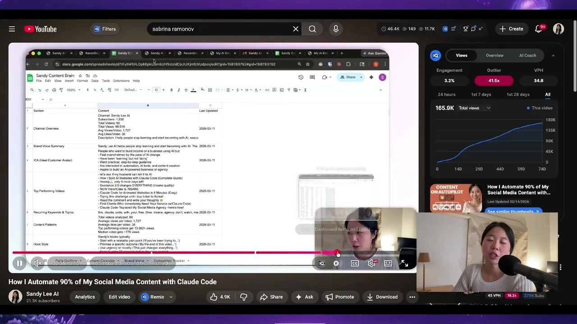Switch to the Overview tab
Image resolution: width=577 pixels, height=324 pixels.
pos(495,56)
